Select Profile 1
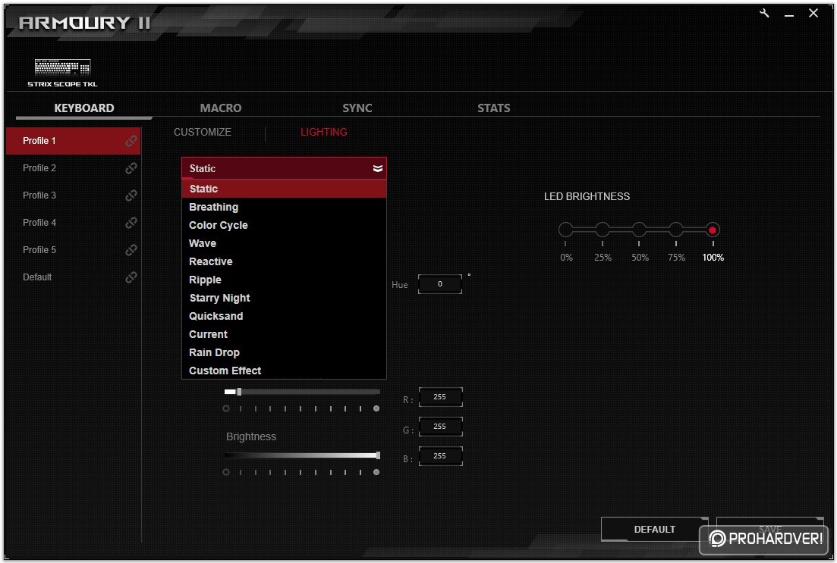The image size is (837, 563). (73, 141)
